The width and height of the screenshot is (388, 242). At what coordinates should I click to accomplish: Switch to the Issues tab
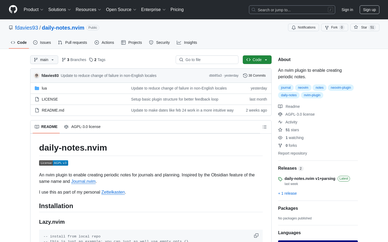(x=42, y=42)
